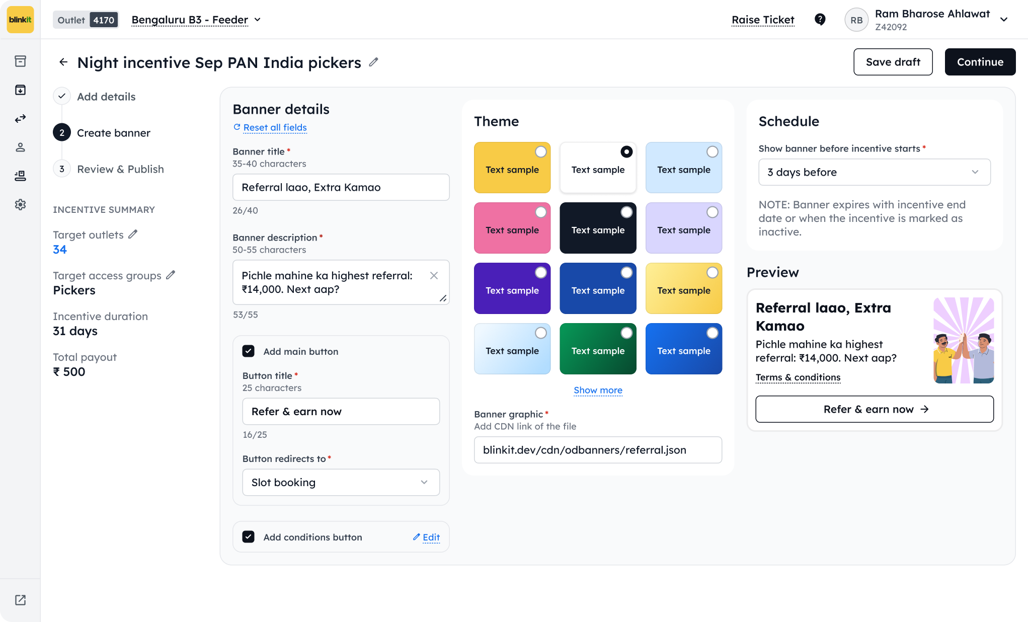Viewport: 1028px width, 622px height.
Task: Click the back arrow beside the title
Action: [63, 62]
